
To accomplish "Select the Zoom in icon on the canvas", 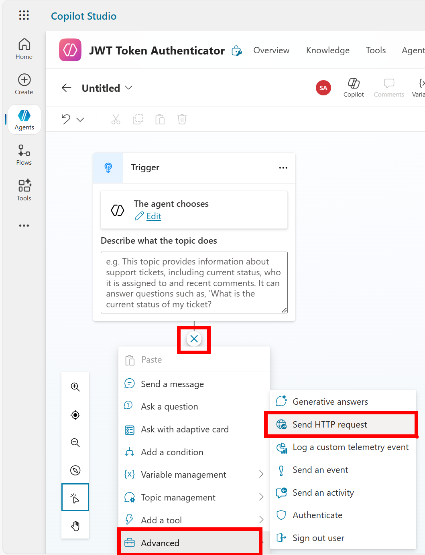I will coord(75,387).
